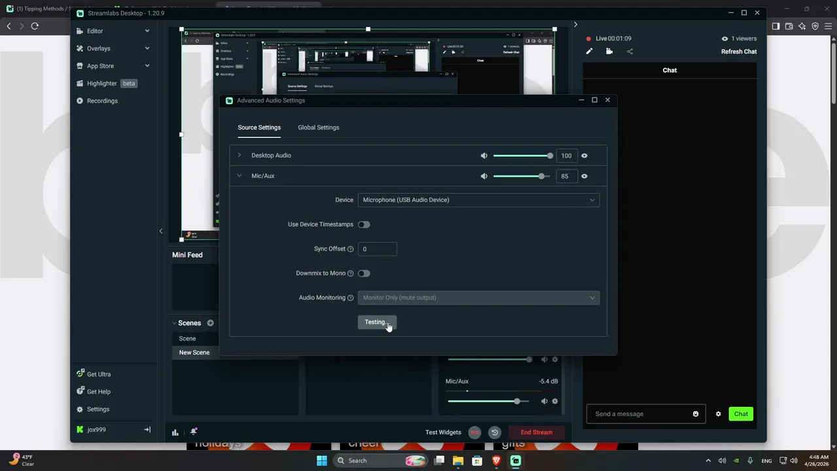Open the Audio Monitoring dropdown
This screenshot has height=471, width=837.
479,298
